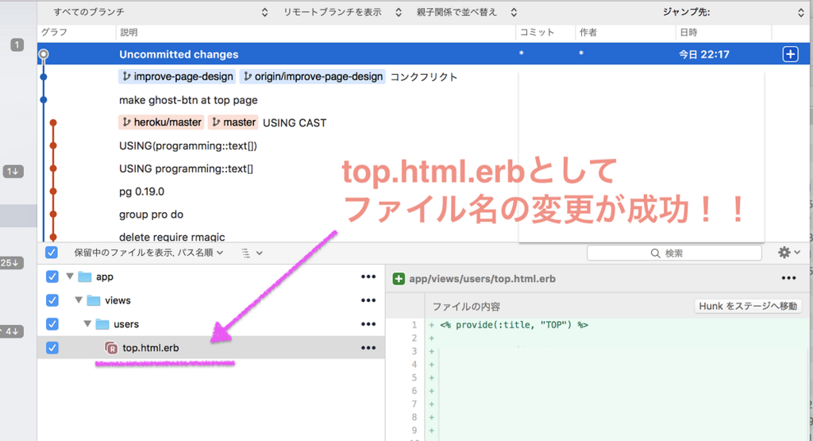Select the make ghost-btn at top page commit

pyautogui.click(x=188, y=100)
